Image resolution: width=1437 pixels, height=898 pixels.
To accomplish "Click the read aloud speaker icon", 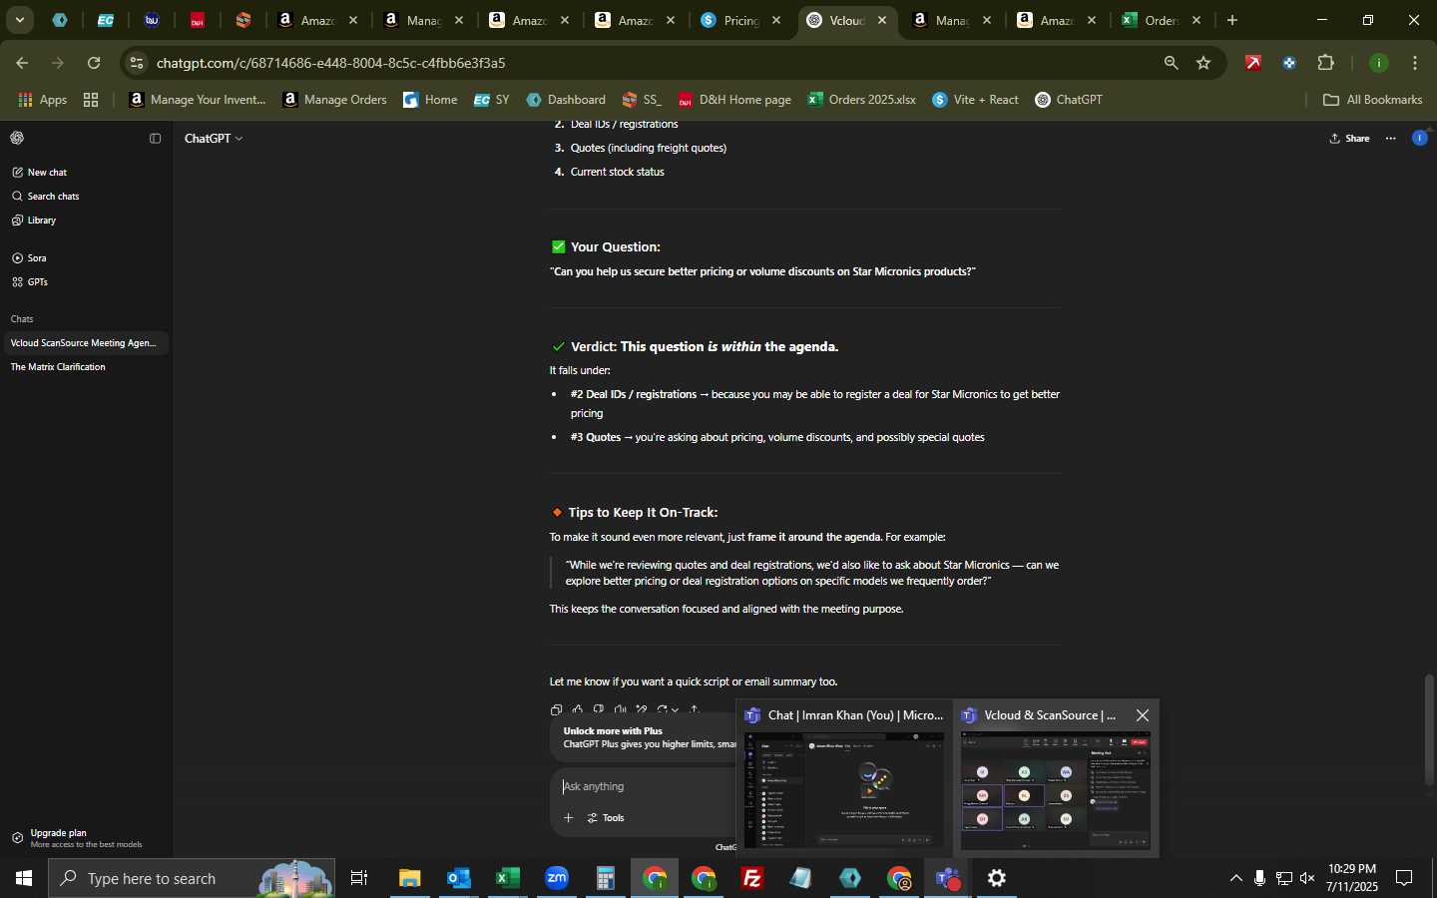I will pos(620,709).
